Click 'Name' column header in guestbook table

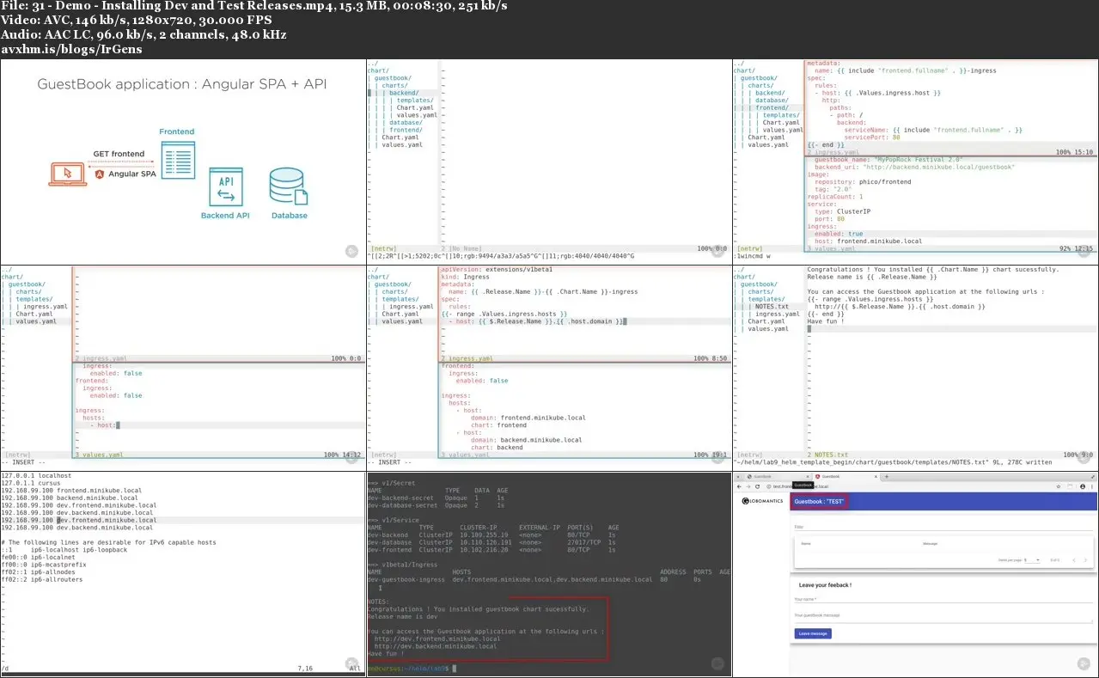pyautogui.click(x=806, y=544)
